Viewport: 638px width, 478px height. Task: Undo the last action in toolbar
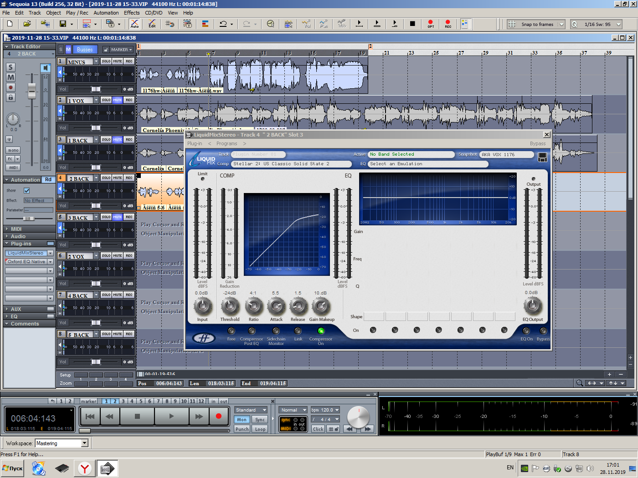point(223,24)
